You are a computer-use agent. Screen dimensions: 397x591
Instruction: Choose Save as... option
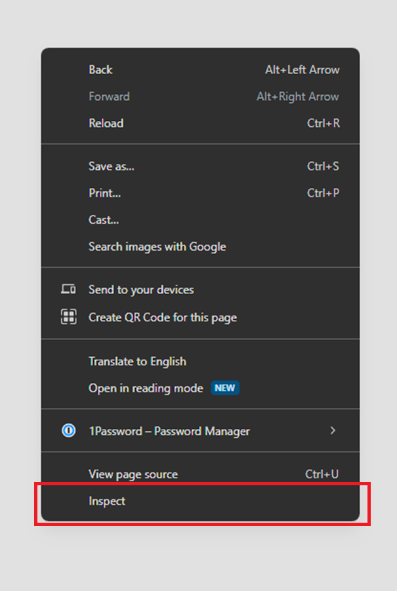200,166
